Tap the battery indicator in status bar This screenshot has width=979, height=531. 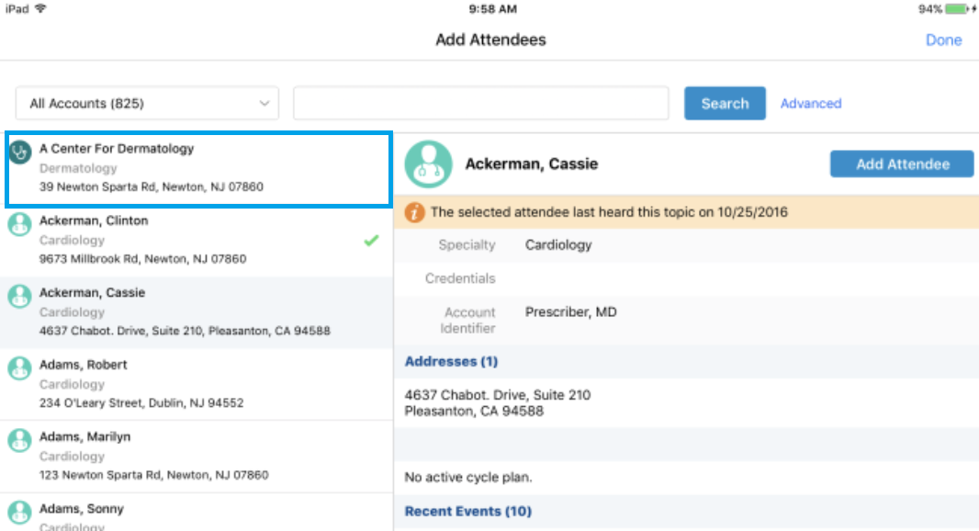(x=956, y=8)
